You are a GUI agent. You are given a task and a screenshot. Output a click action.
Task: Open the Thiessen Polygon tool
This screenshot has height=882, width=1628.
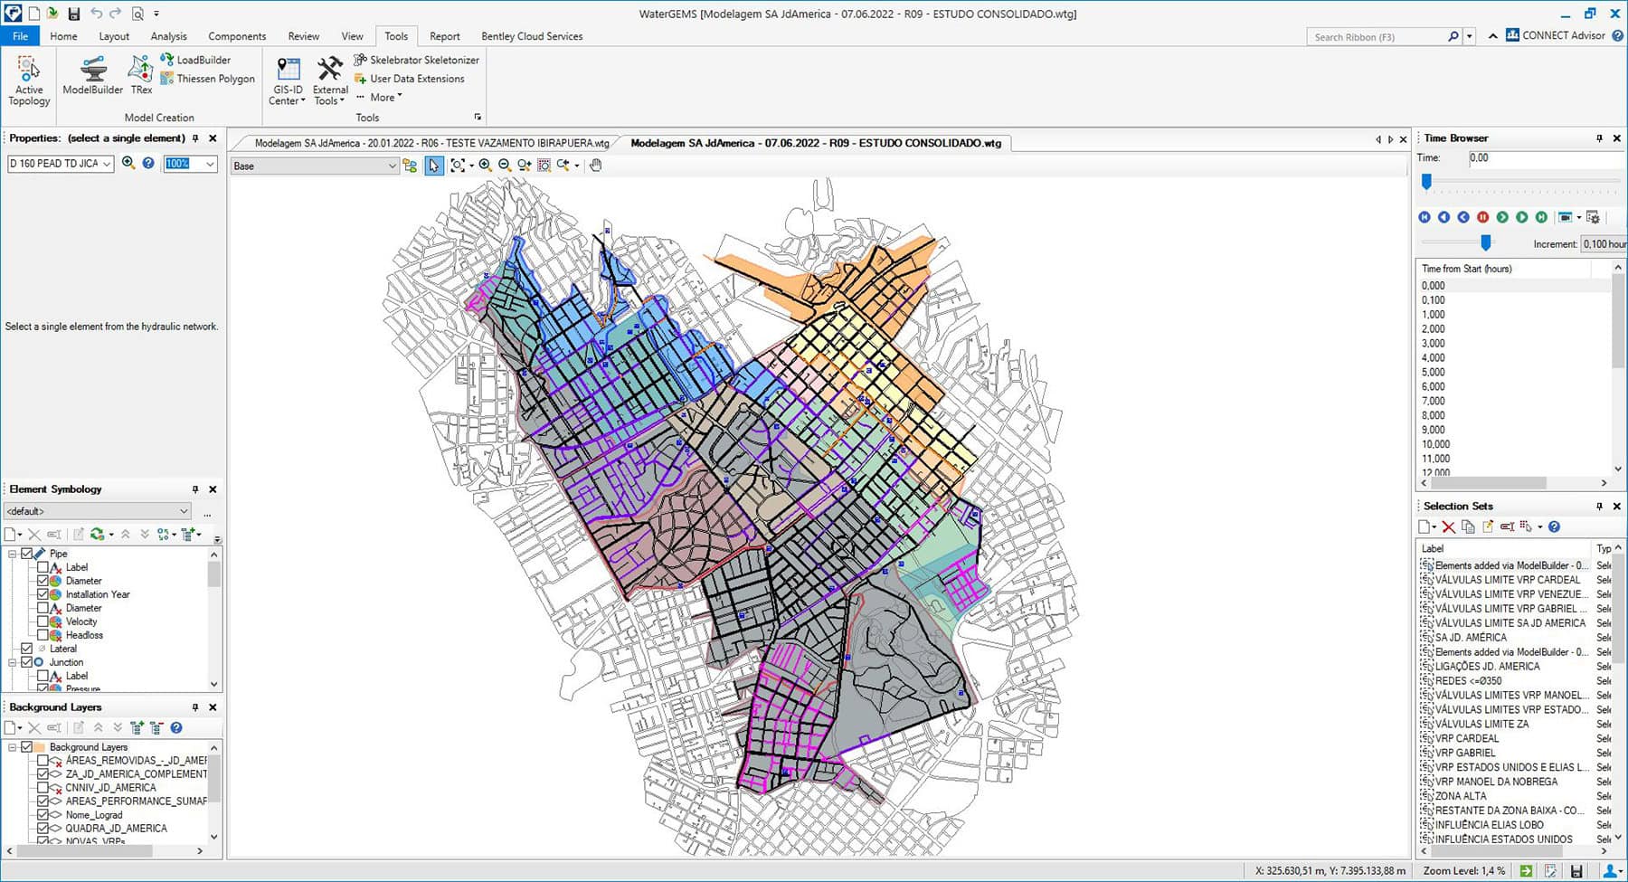click(208, 79)
